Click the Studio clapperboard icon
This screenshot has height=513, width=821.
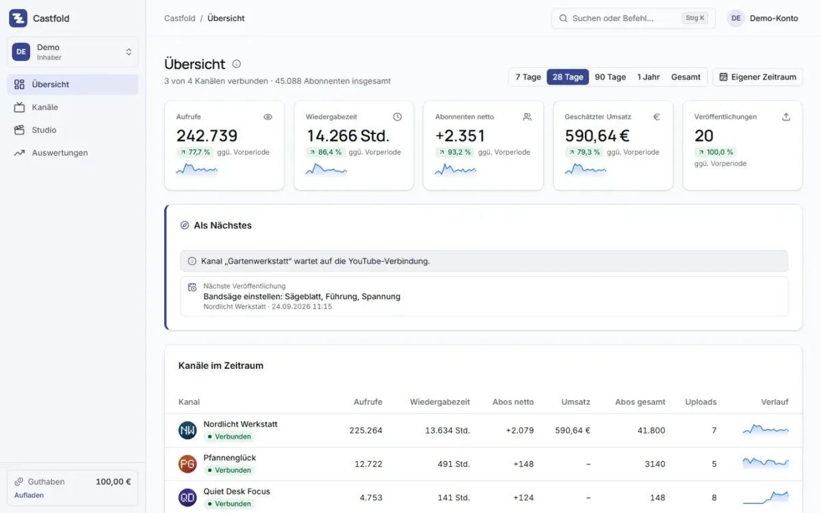click(x=19, y=130)
